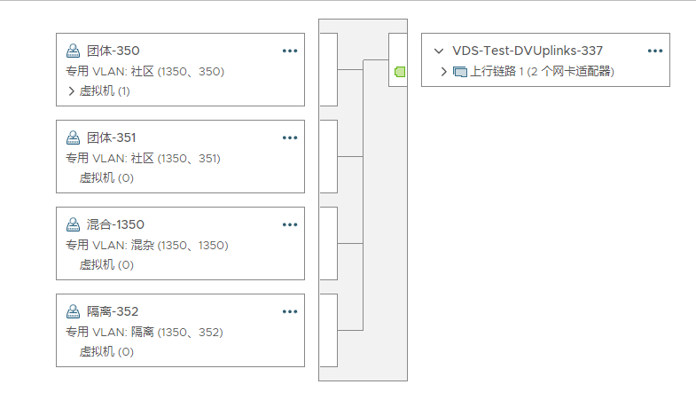
Task: Open the 隔离-352 three-dot actions menu
Action: [x=290, y=311]
